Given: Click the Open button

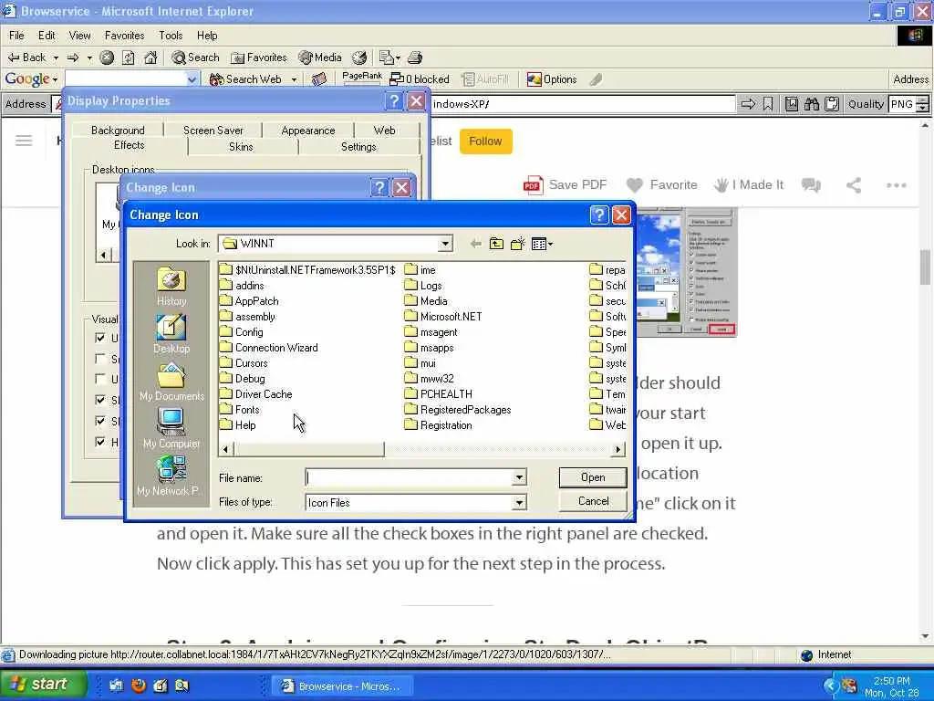Looking at the screenshot, I should coord(593,477).
